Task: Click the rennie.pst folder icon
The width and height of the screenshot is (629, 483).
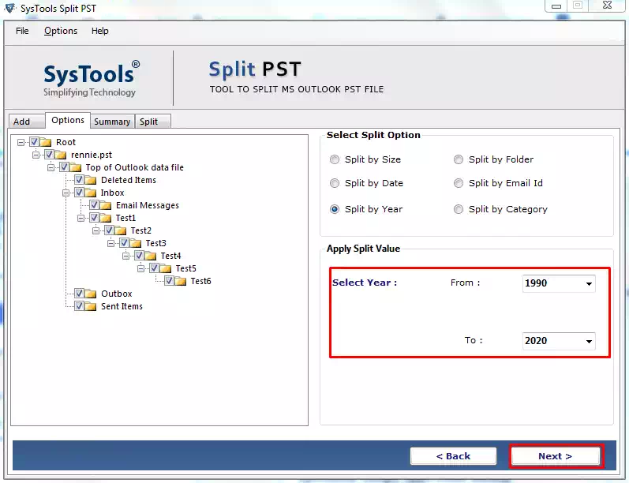Action: (x=61, y=155)
